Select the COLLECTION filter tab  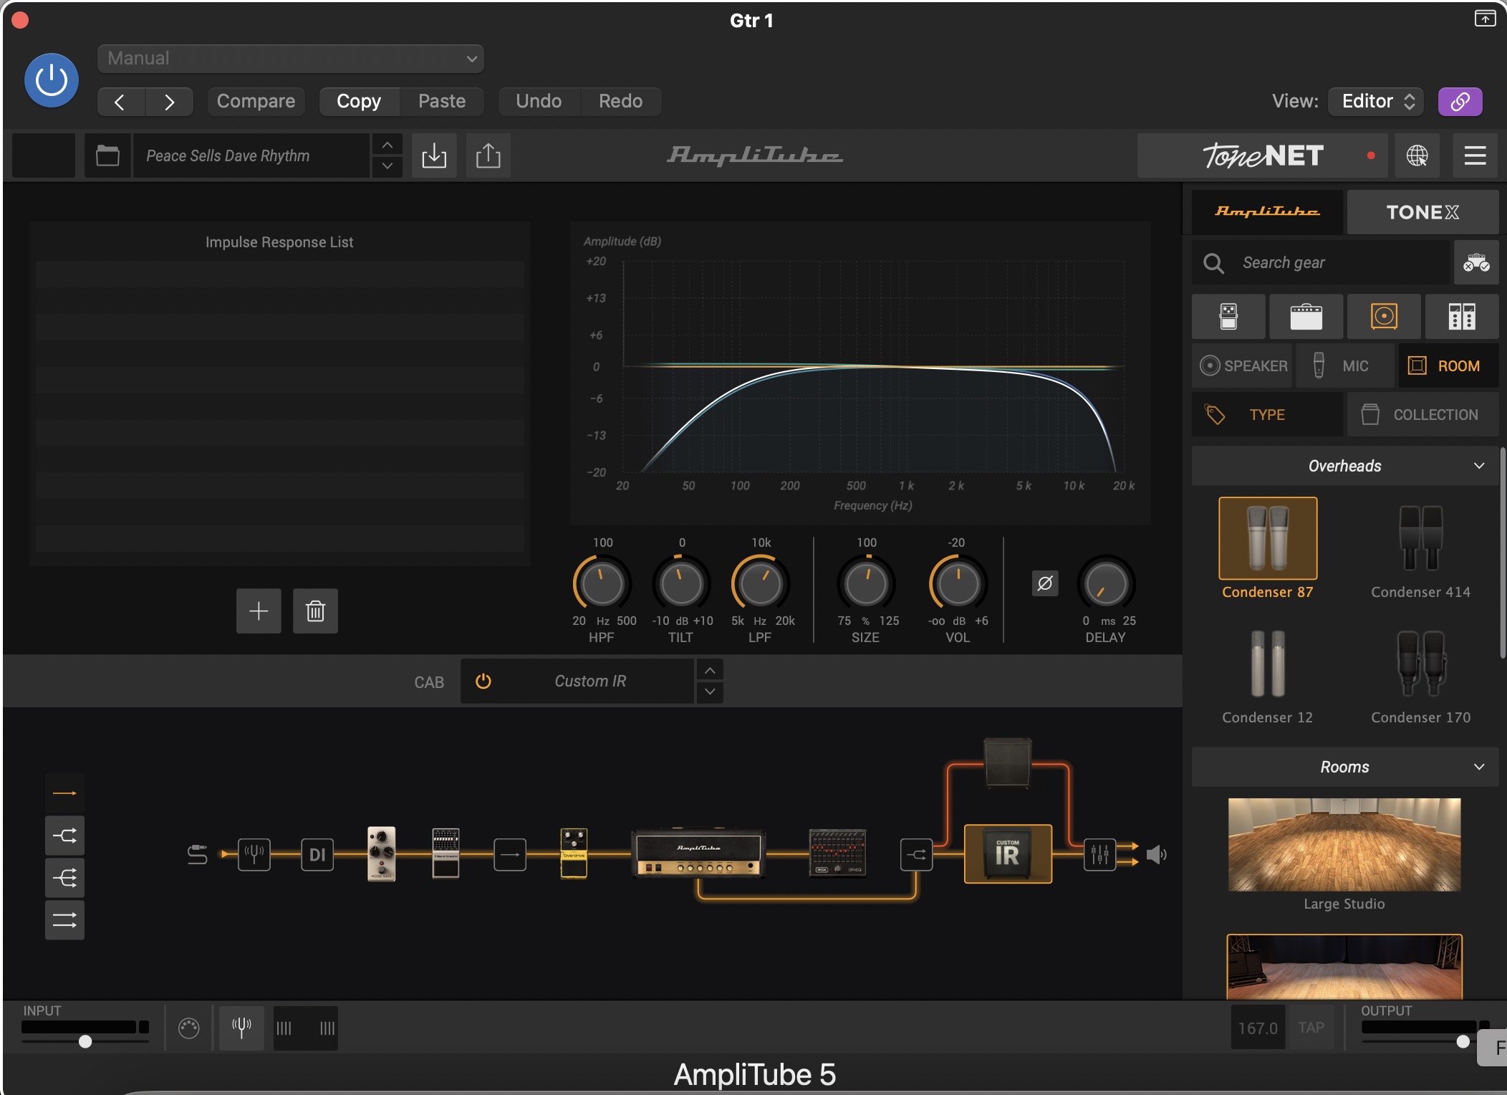pyautogui.click(x=1422, y=414)
